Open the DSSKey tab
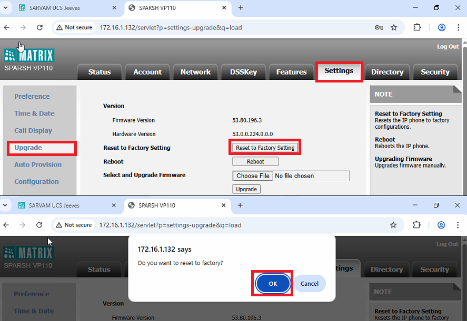This screenshot has width=467, height=321. [243, 72]
